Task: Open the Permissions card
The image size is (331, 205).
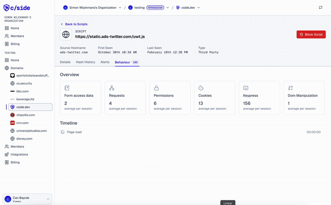Action: (170, 98)
